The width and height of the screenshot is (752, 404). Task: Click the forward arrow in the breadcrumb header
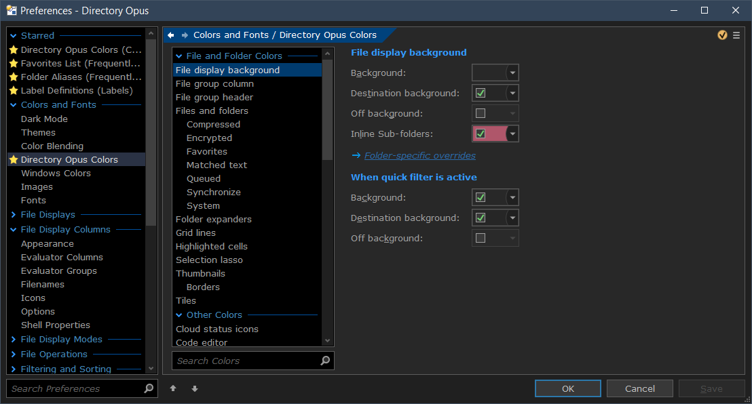pyautogui.click(x=185, y=35)
